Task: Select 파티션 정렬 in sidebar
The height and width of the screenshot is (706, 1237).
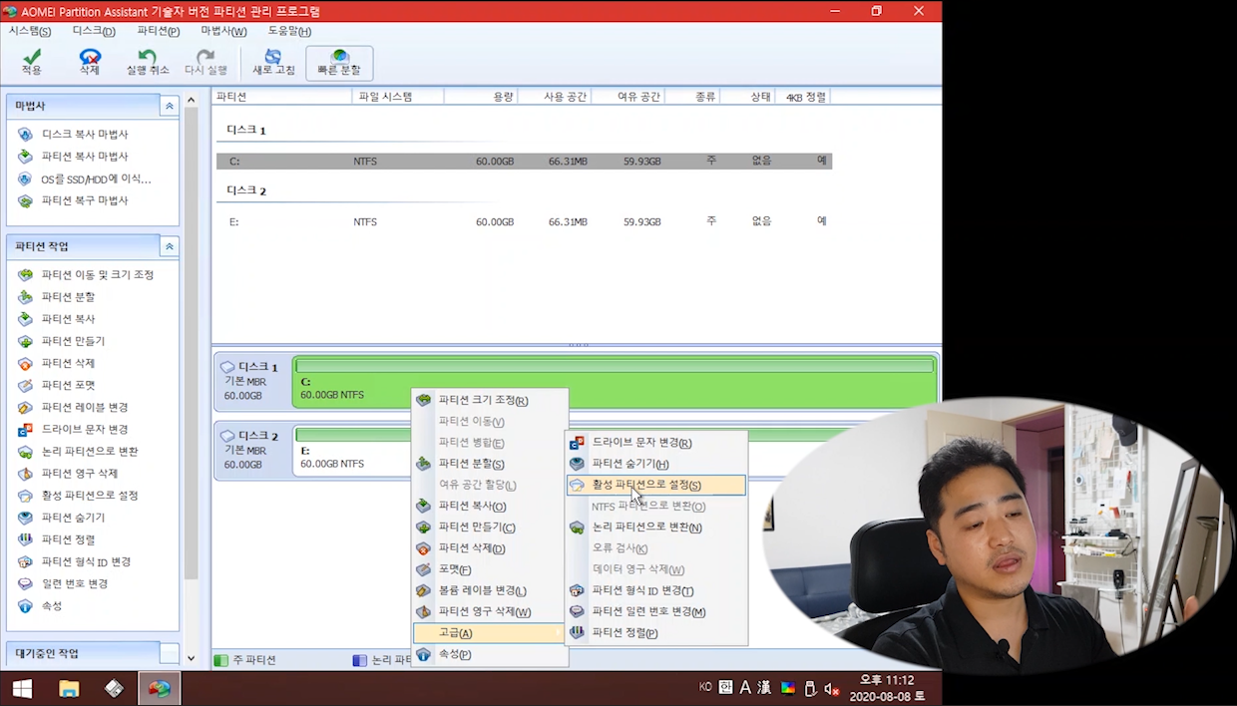Action: pyautogui.click(x=57, y=539)
